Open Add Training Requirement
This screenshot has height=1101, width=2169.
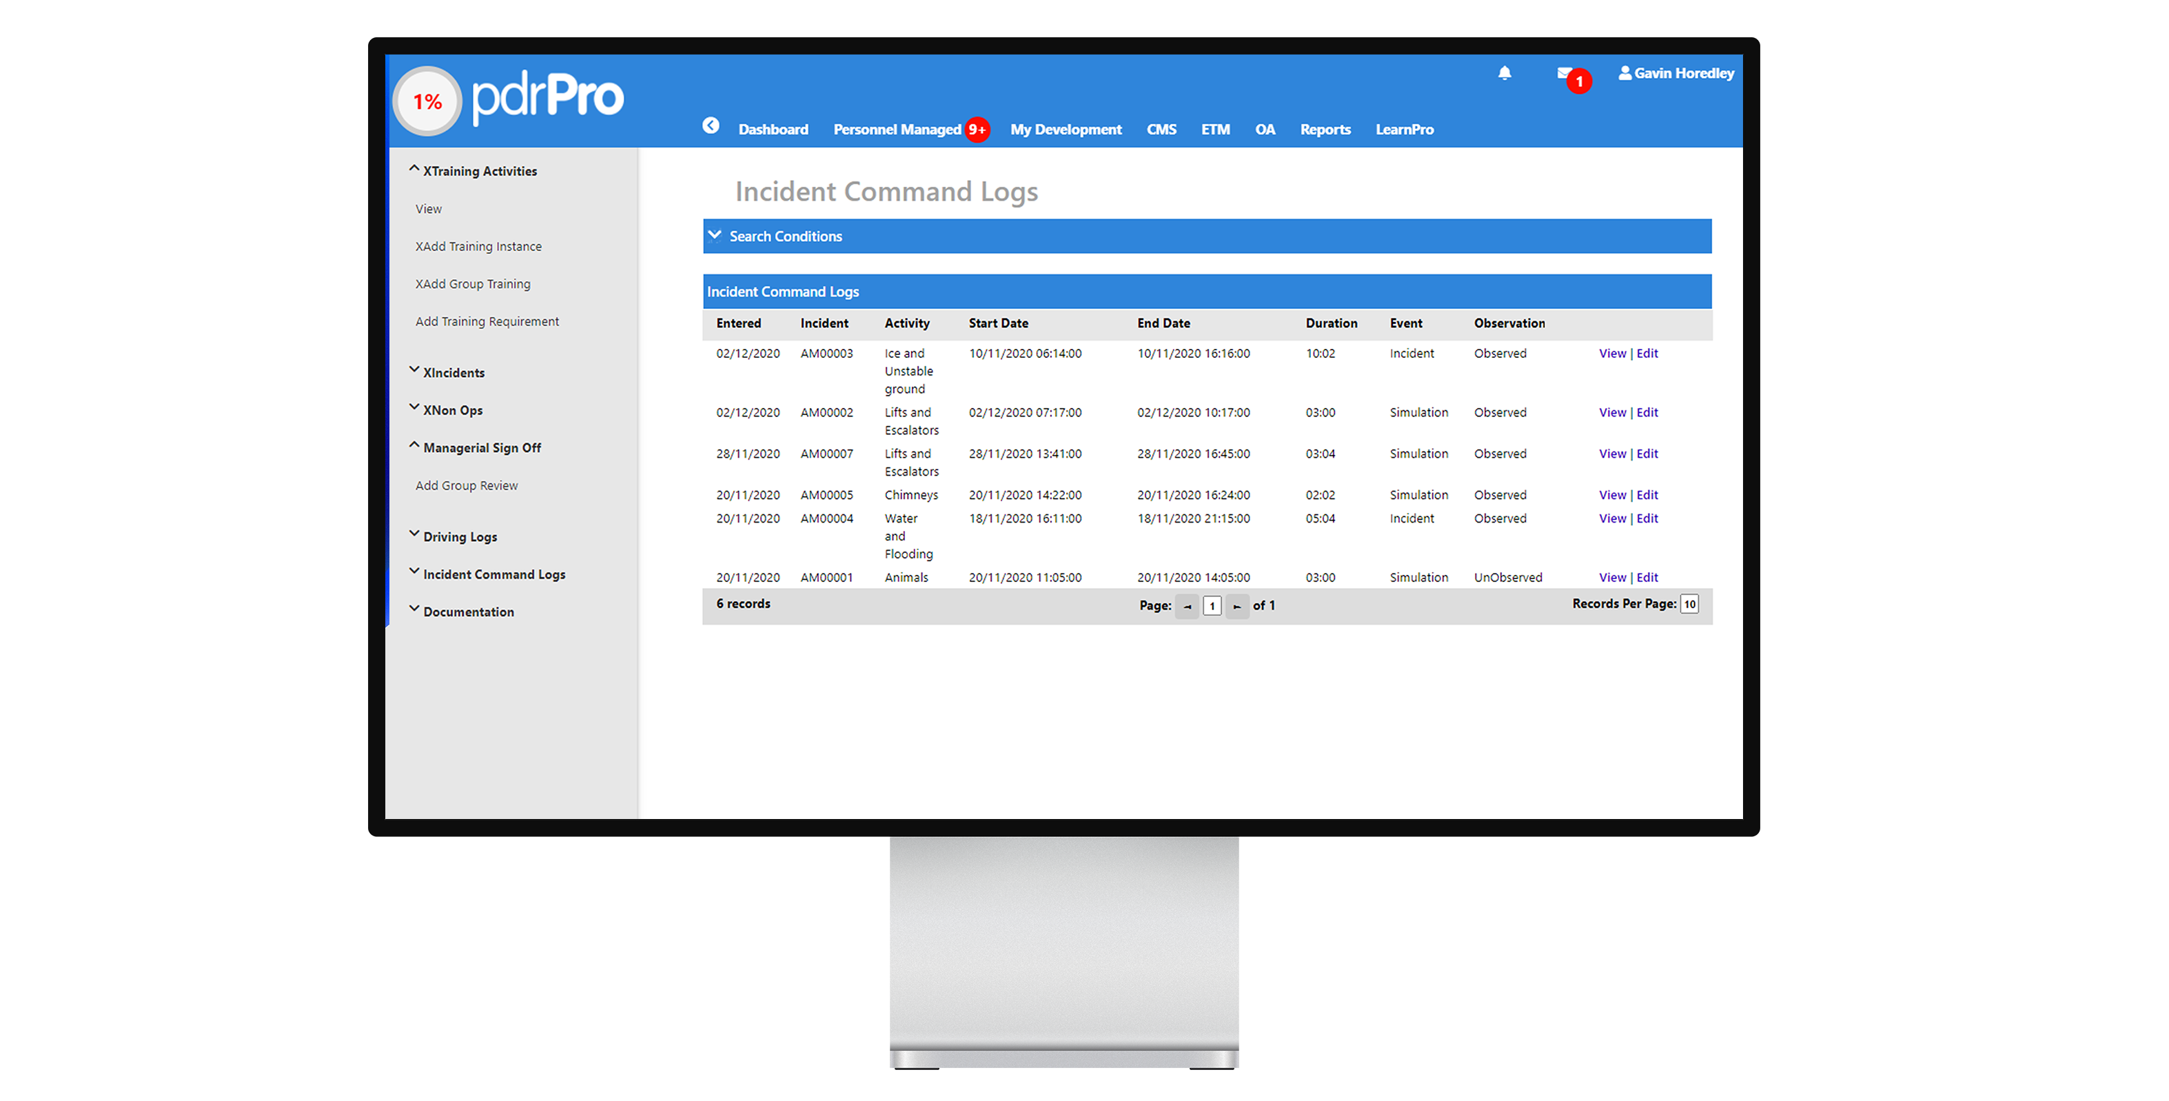pyautogui.click(x=487, y=321)
